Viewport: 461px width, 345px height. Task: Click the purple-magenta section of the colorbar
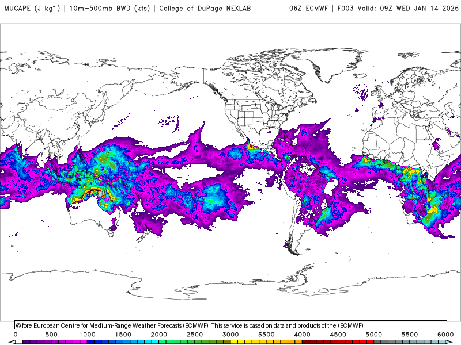pyautogui.click(x=55, y=342)
